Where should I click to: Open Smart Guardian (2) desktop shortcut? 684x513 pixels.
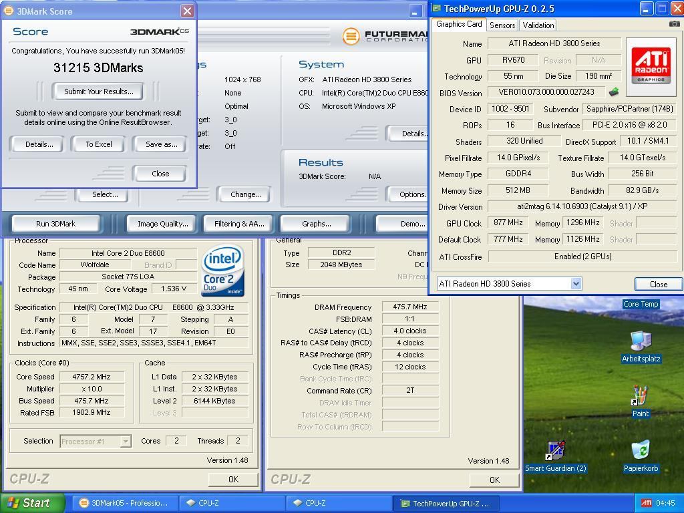pyautogui.click(x=555, y=456)
